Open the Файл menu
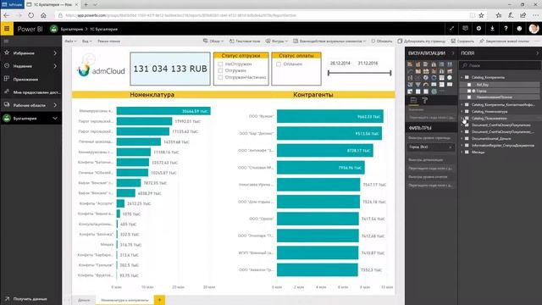The image size is (542, 305). coord(70,42)
